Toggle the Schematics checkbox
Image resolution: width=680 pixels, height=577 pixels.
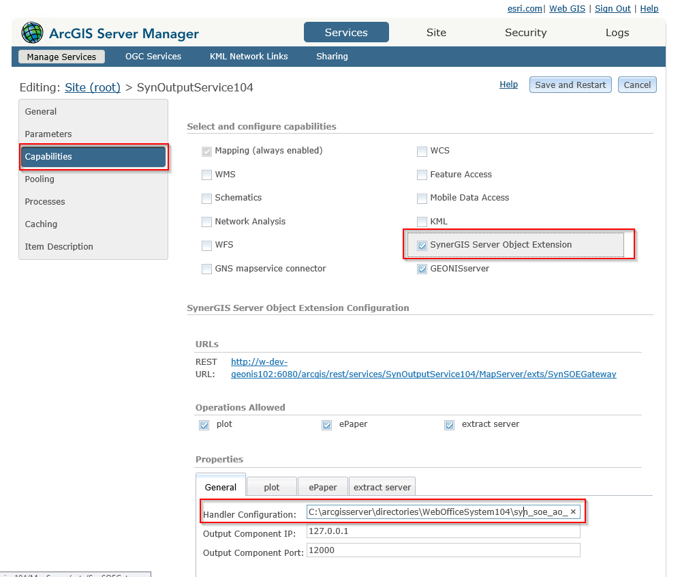(206, 198)
